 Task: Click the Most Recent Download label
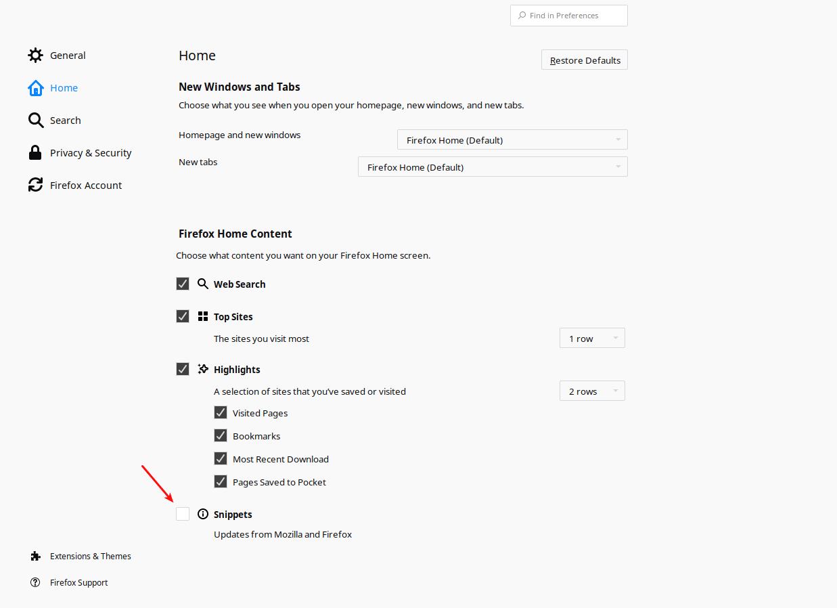point(281,459)
